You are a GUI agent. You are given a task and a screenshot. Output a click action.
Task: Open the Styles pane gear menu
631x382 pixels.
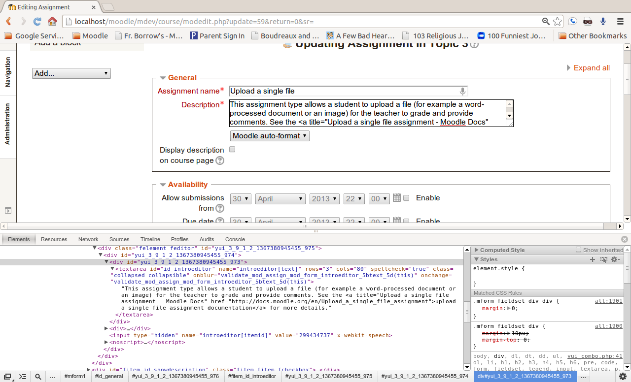(615, 259)
